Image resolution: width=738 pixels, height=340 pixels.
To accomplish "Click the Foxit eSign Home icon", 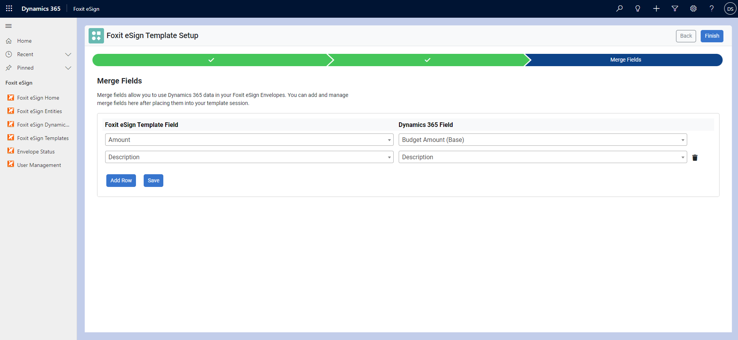I will [x=11, y=98].
